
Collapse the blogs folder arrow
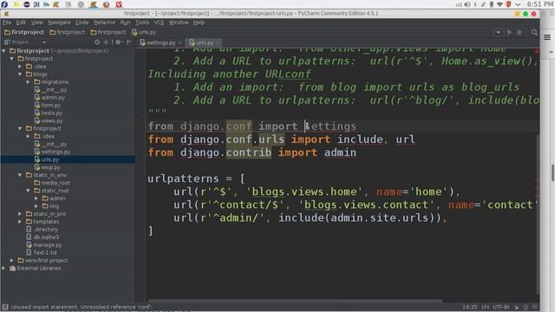(20, 75)
